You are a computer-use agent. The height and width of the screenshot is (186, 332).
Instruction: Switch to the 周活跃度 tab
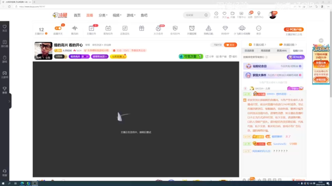(x=265, y=50)
